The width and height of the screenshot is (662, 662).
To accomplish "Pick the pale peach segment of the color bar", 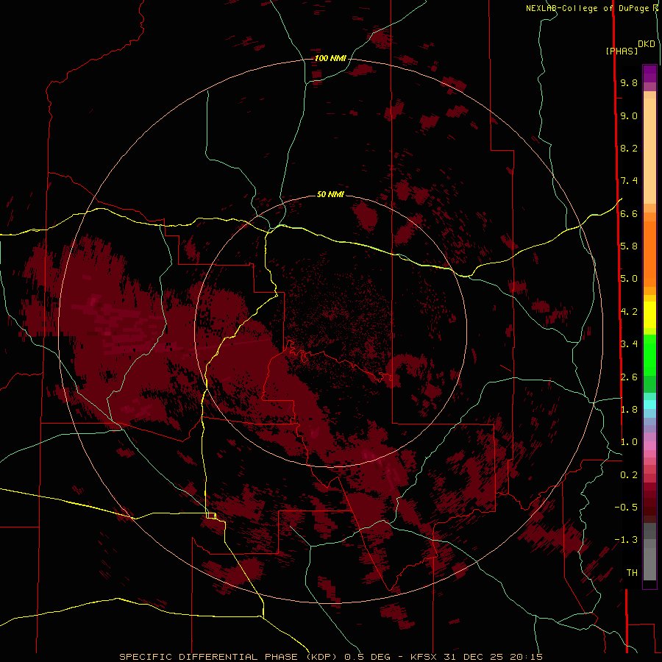I will [x=649, y=151].
